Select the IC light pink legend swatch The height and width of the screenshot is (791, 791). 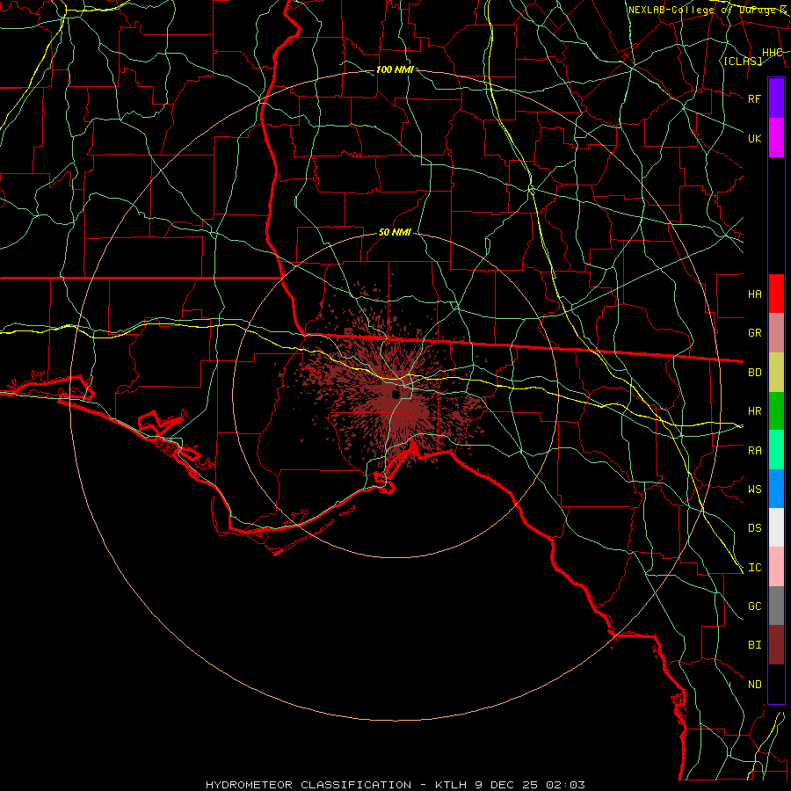pyautogui.click(x=776, y=567)
